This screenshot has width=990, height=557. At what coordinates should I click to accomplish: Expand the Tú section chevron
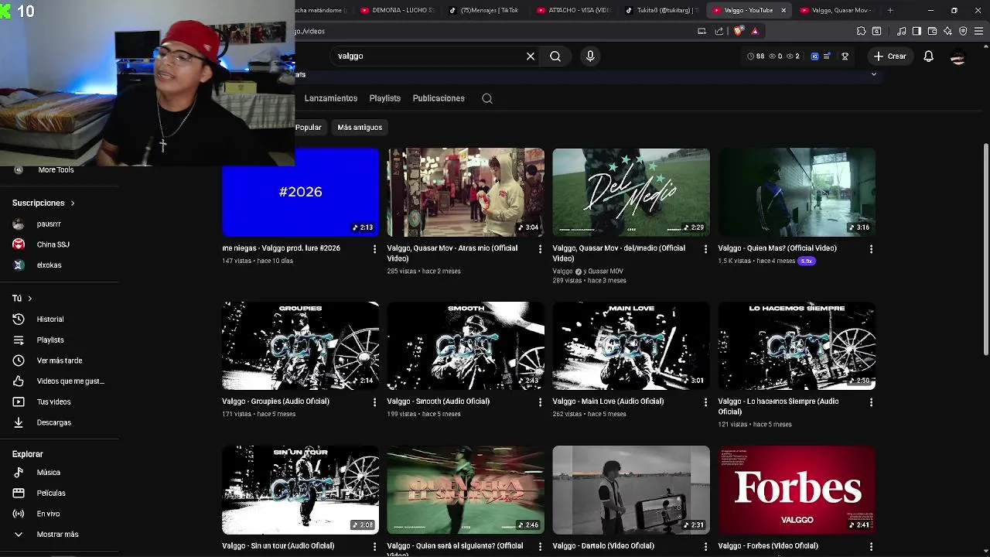coord(30,299)
